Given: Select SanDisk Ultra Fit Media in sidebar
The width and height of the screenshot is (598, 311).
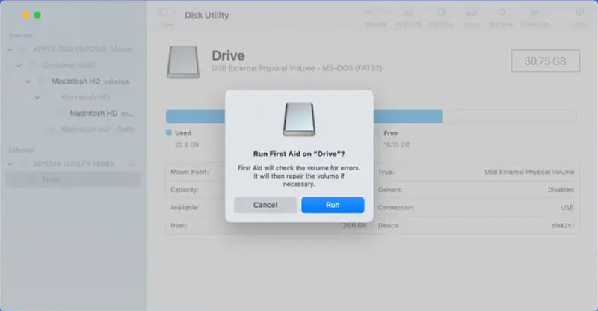Looking at the screenshot, I should click(73, 164).
